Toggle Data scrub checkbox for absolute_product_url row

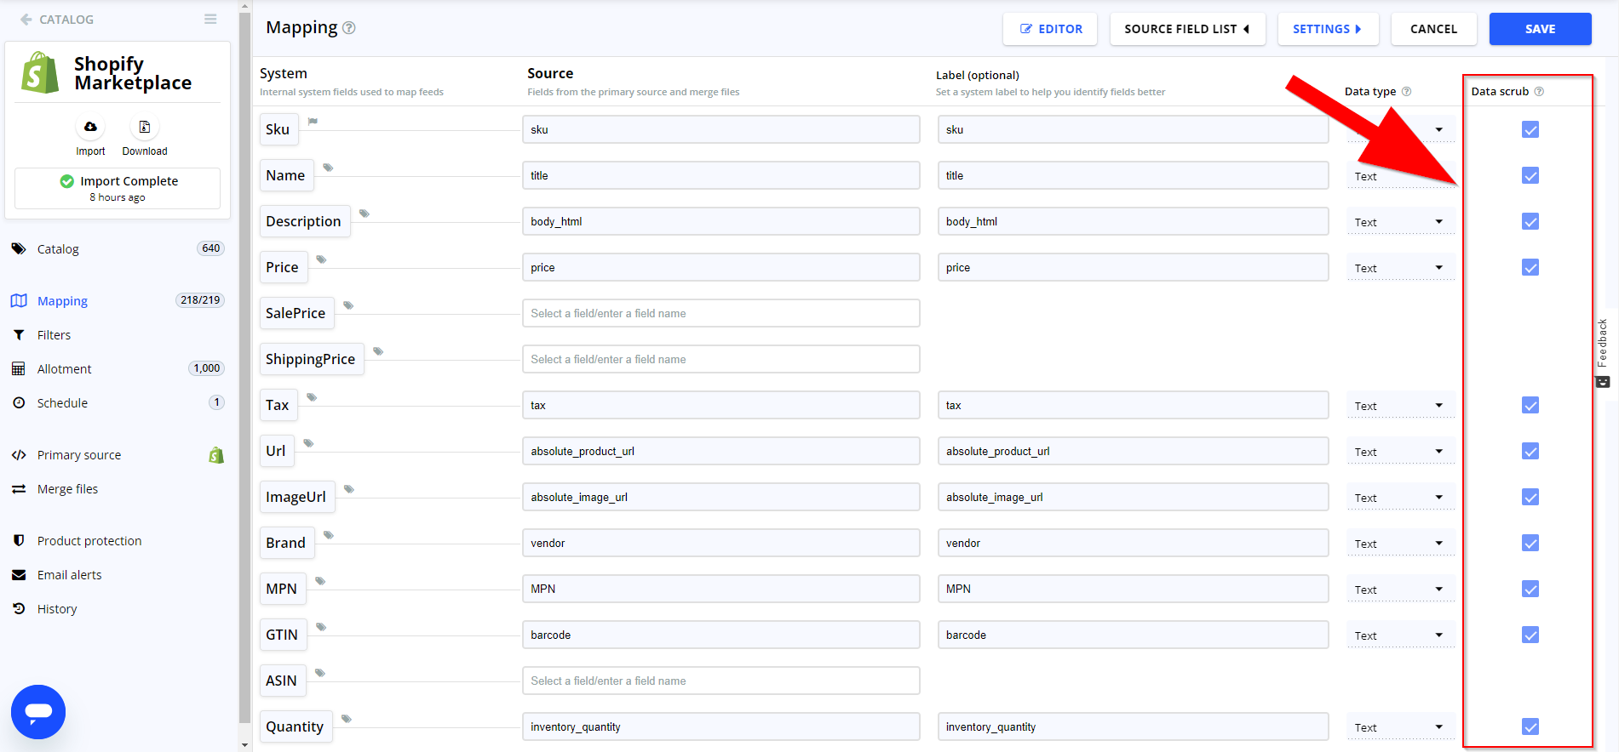[1530, 451]
